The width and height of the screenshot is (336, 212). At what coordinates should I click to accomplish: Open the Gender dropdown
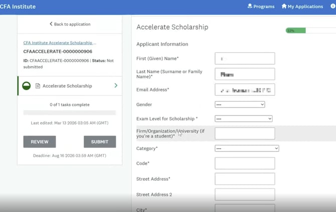[239, 104]
